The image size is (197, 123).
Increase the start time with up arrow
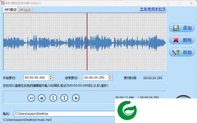(51, 76)
